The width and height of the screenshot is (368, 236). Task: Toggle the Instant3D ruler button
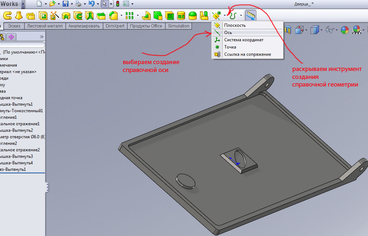click(251, 16)
